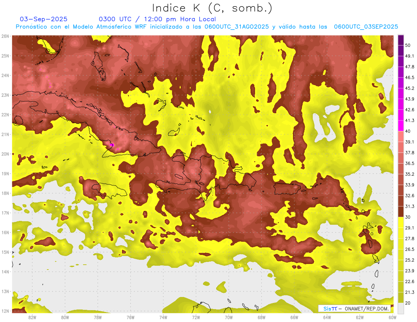Click the colorbar label "46.5"

[x=410, y=77]
